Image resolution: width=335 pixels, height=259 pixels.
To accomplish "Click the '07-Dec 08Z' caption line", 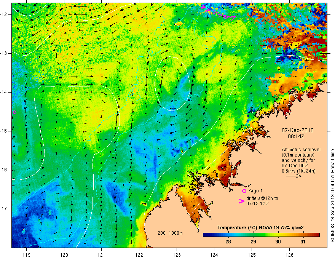I will [295, 166].
